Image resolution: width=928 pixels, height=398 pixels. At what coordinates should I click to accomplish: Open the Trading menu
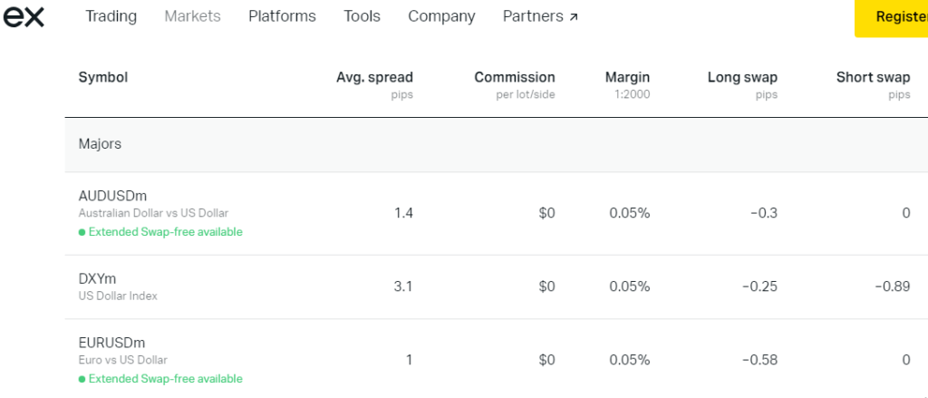[x=111, y=16]
